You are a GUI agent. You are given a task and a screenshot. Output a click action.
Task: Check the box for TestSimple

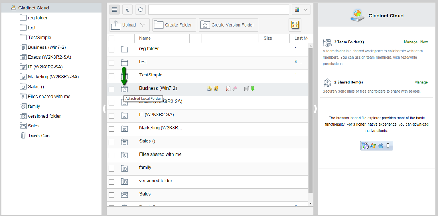click(x=112, y=76)
